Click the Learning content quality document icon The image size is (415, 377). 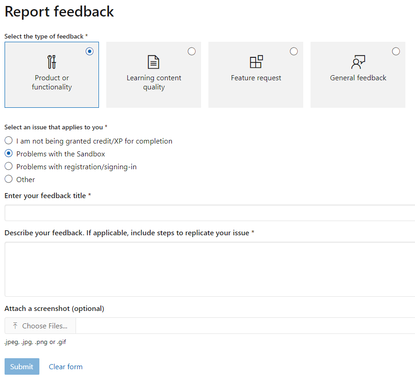[153, 62]
